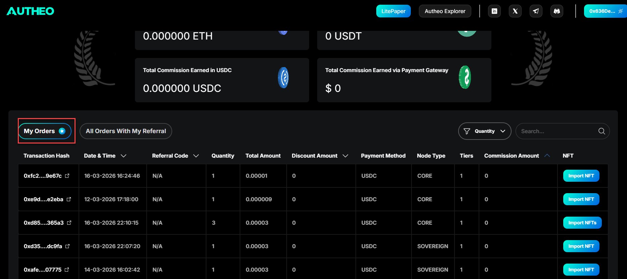Click the 0 USDT value
Viewport: 627px width, 279px height.
(343, 36)
